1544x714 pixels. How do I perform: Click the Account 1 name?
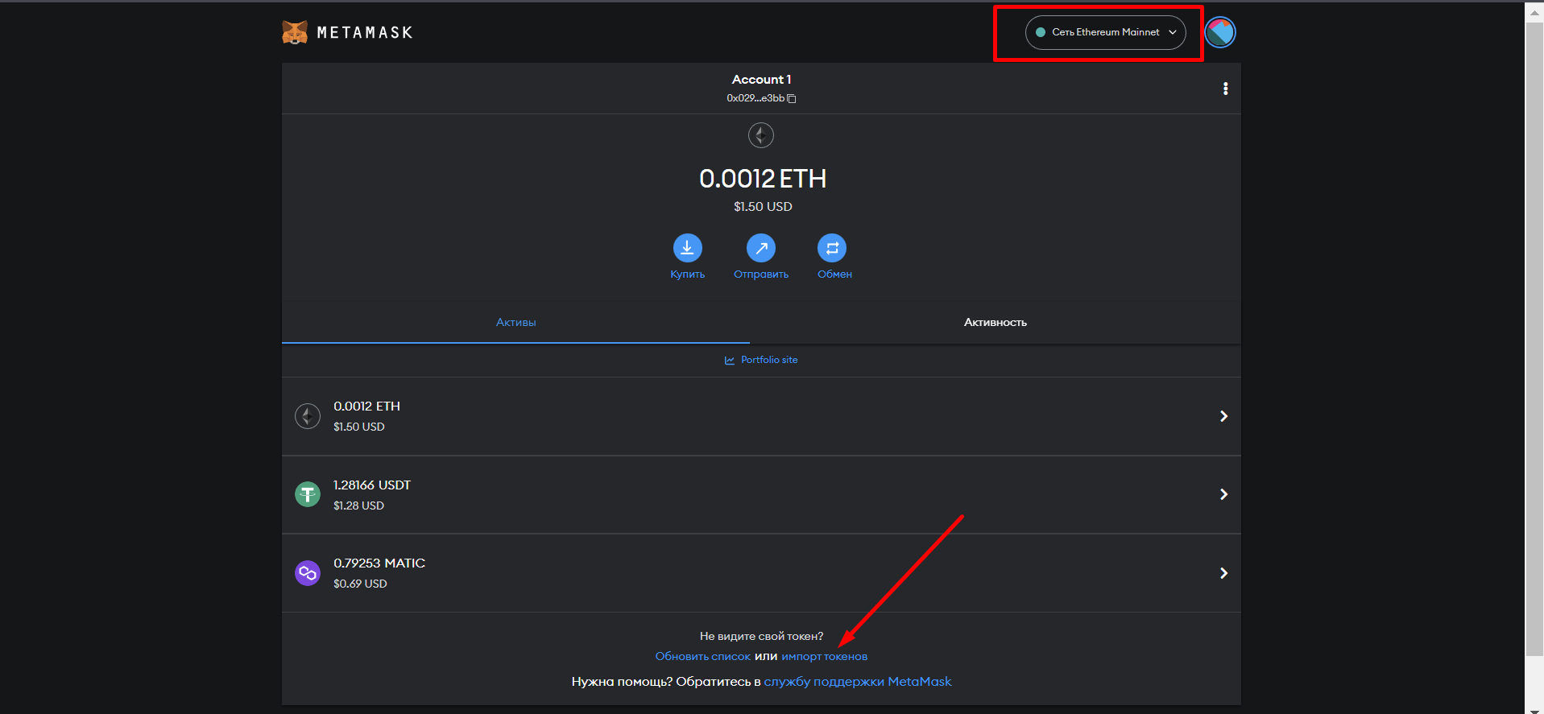[761, 79]
